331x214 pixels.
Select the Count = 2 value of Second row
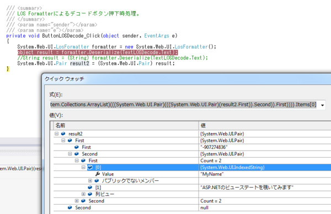[211, 201]
